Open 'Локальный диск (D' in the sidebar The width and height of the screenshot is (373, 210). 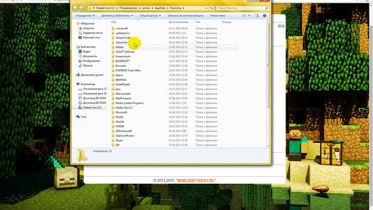click(94, 93)
